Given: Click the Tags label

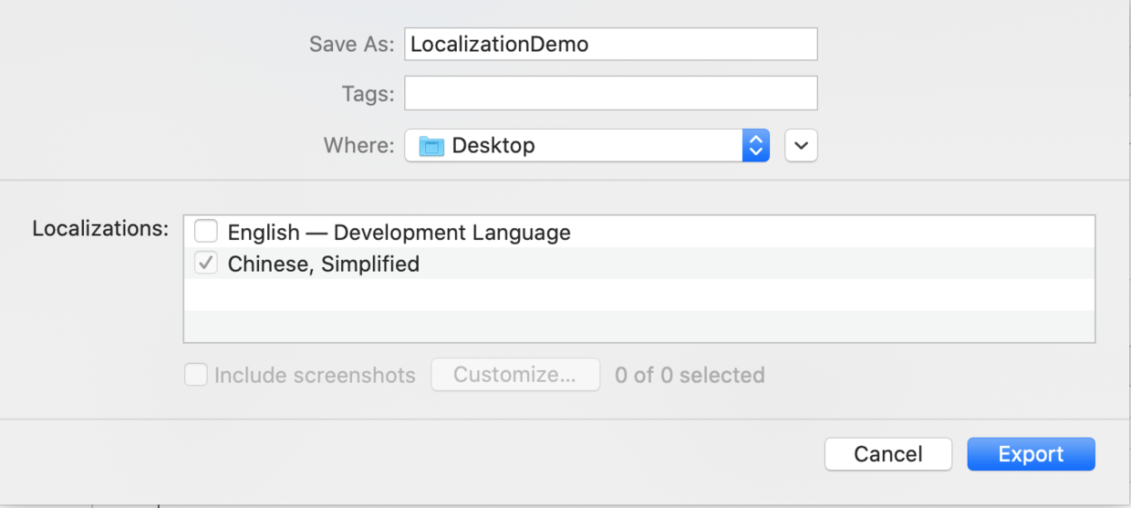Looking at the screenshot, I should (x=368, y=94).
